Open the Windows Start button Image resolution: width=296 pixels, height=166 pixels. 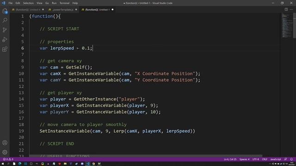(3, 164)
